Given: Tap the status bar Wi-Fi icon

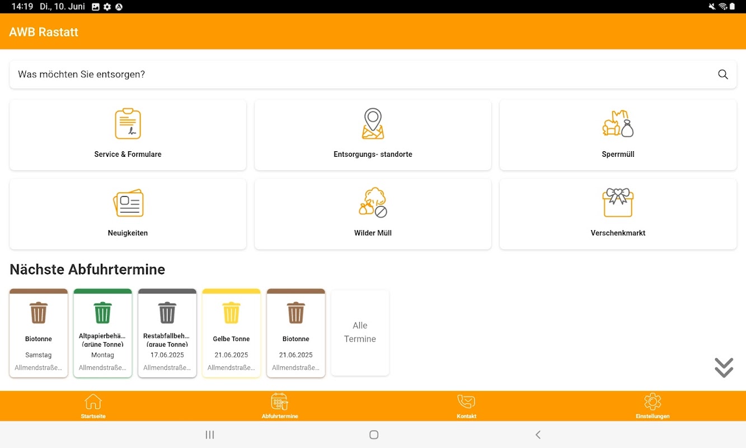Looking at the screenshot, I should click(x=722, y=7).
